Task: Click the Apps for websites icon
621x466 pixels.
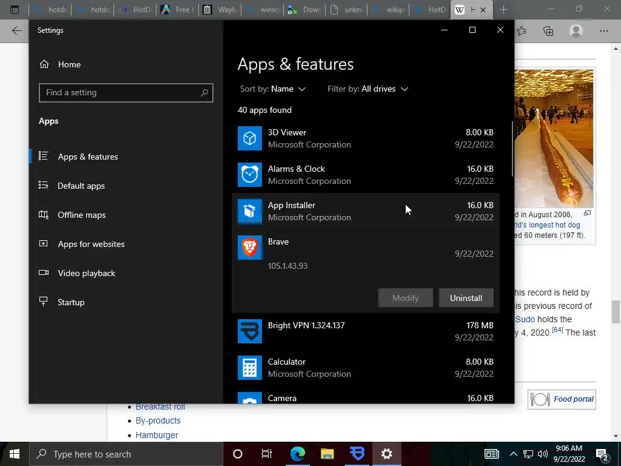Action: pos(44,244)
